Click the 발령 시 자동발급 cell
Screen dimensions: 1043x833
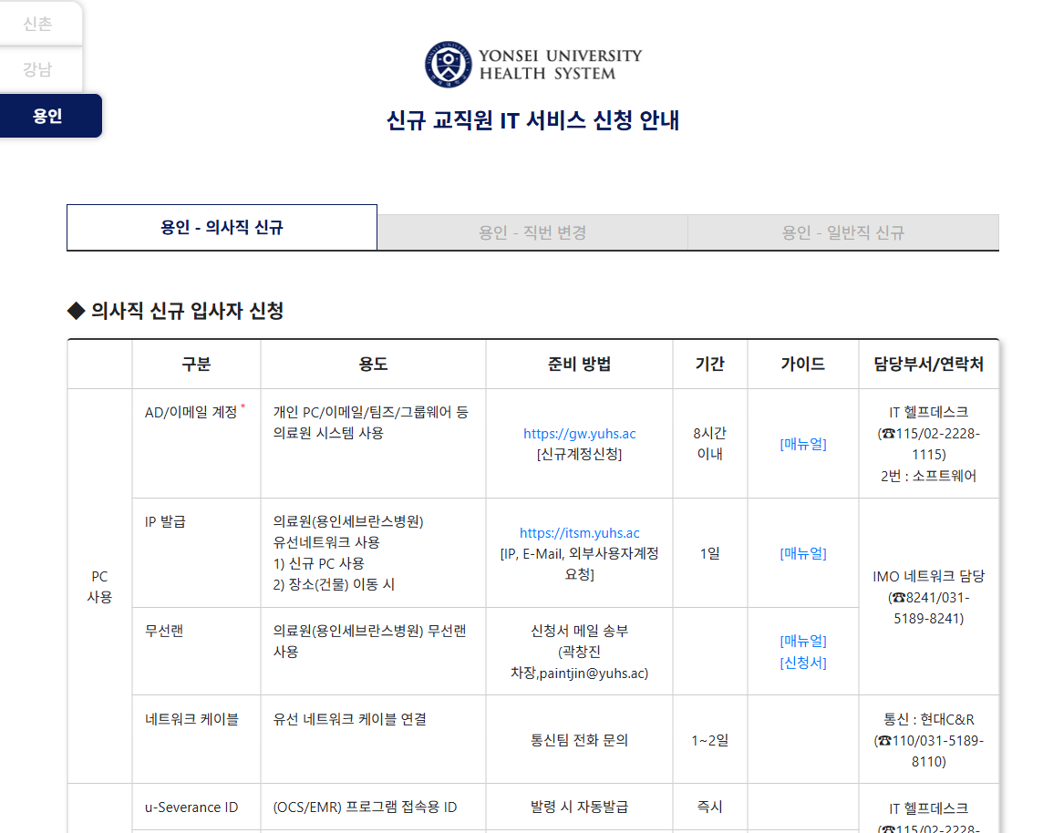[579, 807]
